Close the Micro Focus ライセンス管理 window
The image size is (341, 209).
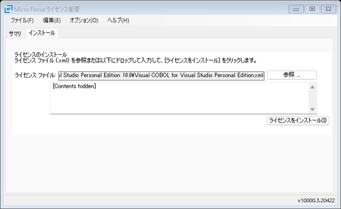(x=329, y=9)
